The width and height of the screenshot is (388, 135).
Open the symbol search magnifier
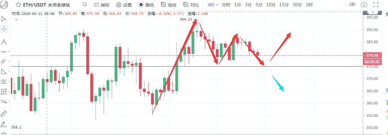(85, 5)
